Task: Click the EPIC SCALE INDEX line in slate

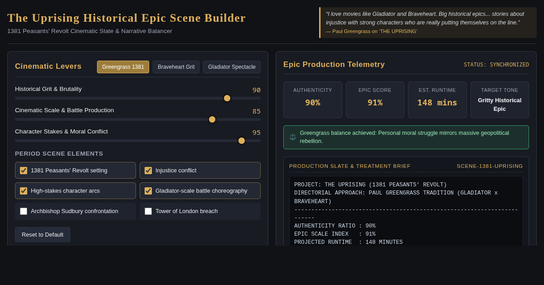Action: click(335, 234)
